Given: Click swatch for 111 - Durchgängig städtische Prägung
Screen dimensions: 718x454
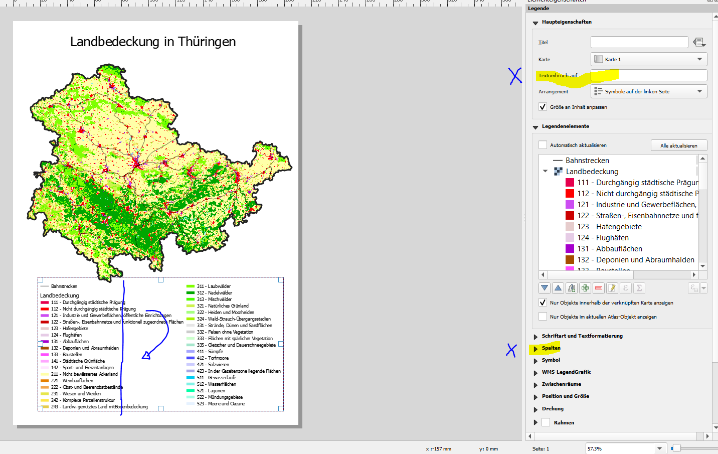Looking at the screenshot, I should [x=570, y=183].
